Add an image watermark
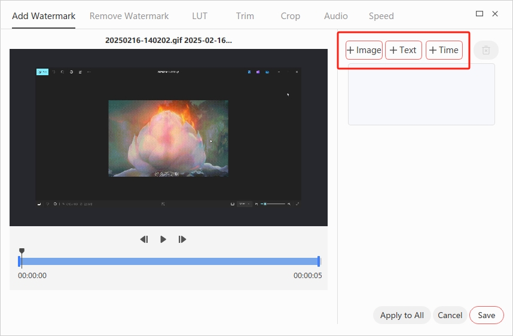Screen dimensions: 513x336 point(364,50)
